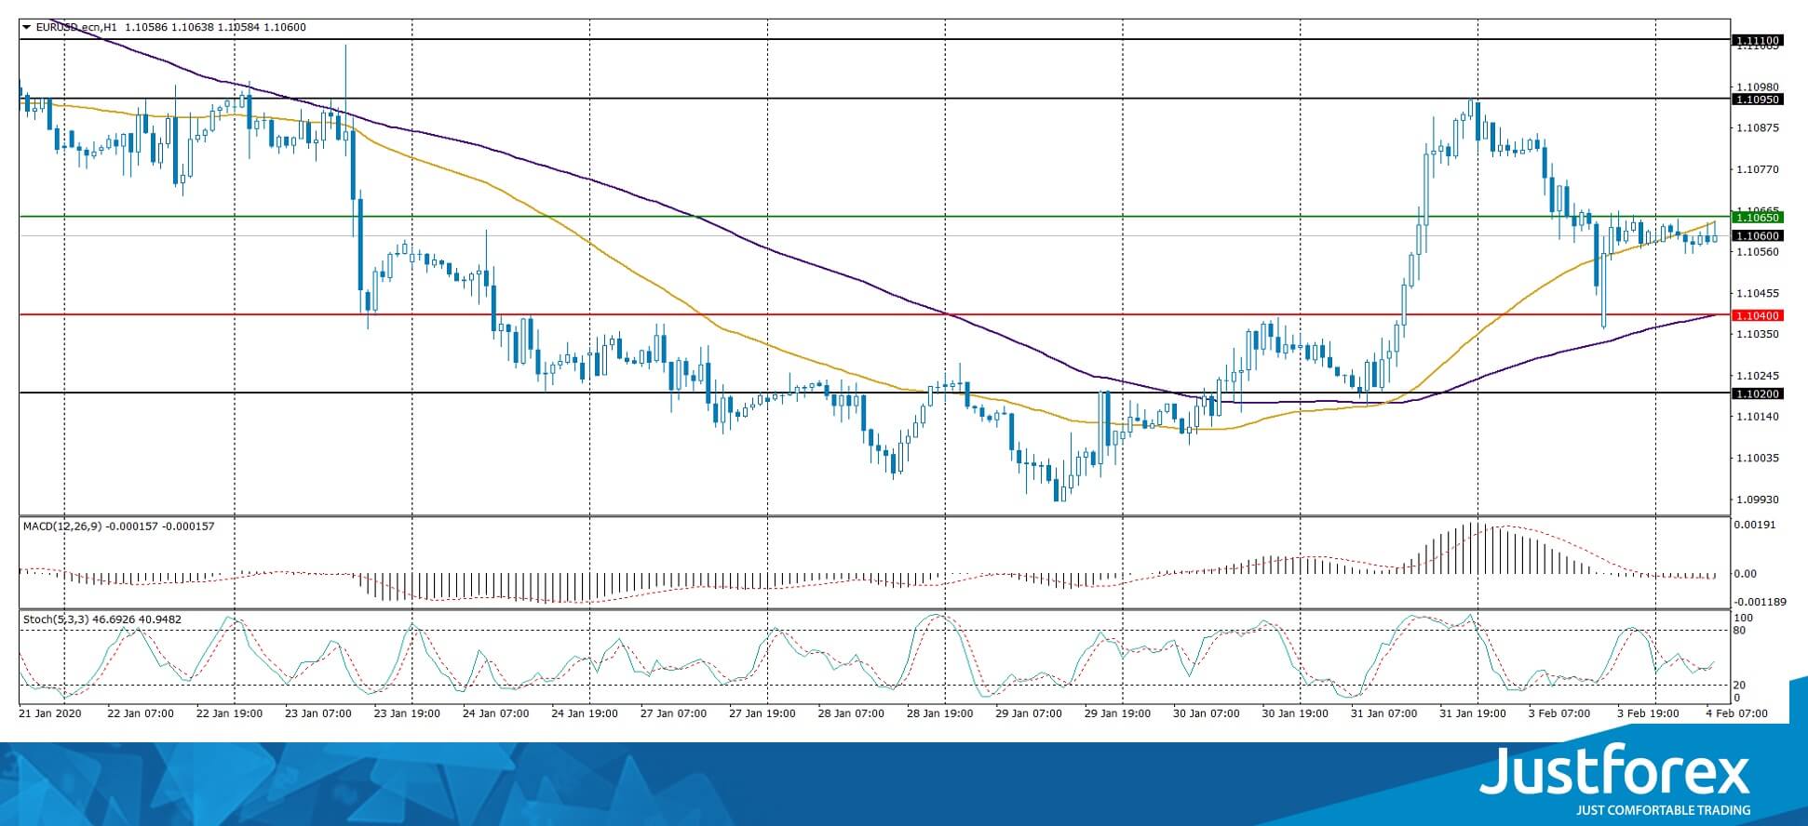Click the 3 Feb 19:00 time label

click(1650, 713)
